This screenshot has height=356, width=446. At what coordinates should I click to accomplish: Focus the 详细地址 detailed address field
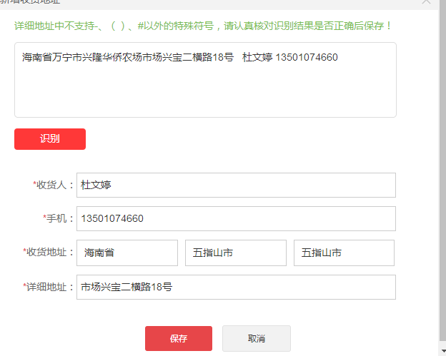236,287
